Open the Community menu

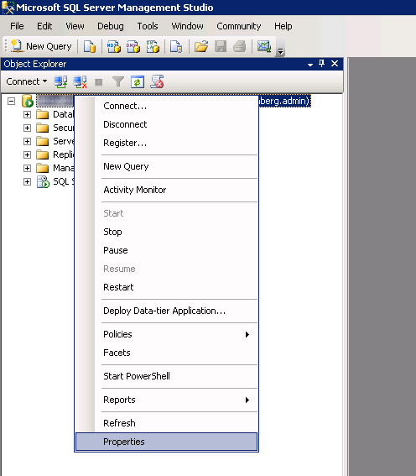pyautogui.click(x=239, y=26)
